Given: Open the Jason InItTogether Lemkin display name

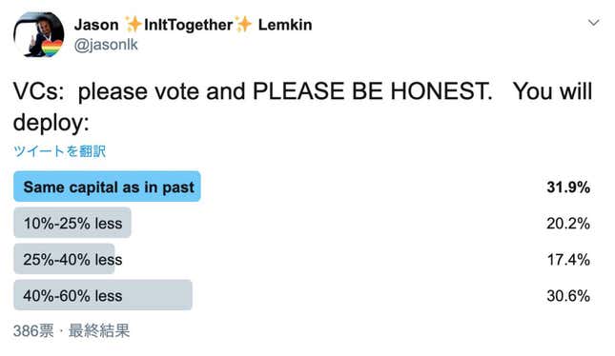Looking at the screenshot, I should [x=193, y=25].
